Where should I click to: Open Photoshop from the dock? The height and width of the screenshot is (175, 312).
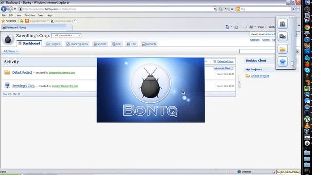pos(307,52)
